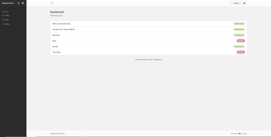Click 'Made with' footer credit text
Screen dimensions: 271x137
coord(234,133)
